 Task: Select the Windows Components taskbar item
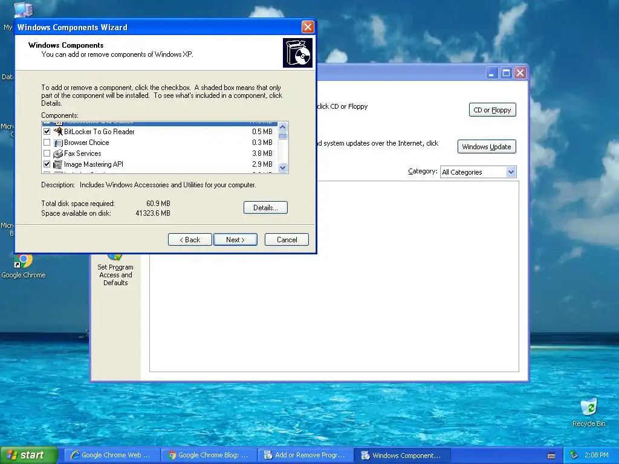click(x=402, y=455)
